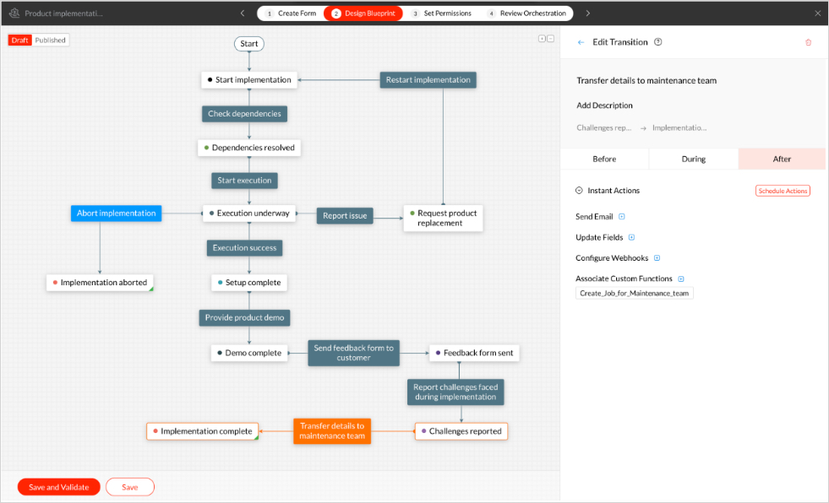
Task: Open help next to Edit Transition
Action: click(658, 42)
